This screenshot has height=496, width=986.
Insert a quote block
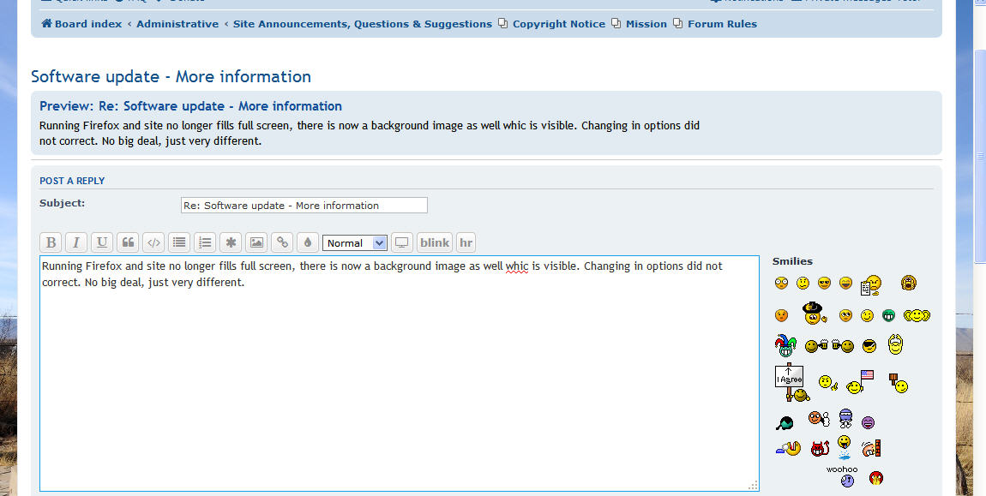coord(128,242)
